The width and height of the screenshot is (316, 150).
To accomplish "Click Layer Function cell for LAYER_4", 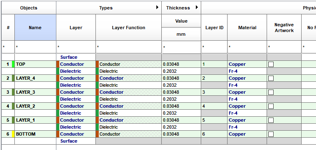I will click(x=128, y=78).
